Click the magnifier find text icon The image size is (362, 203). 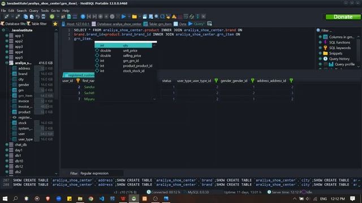(157, 16)
